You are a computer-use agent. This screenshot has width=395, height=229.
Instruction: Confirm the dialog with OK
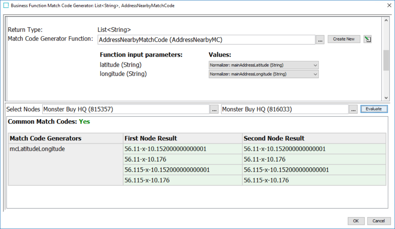[356, 221]
